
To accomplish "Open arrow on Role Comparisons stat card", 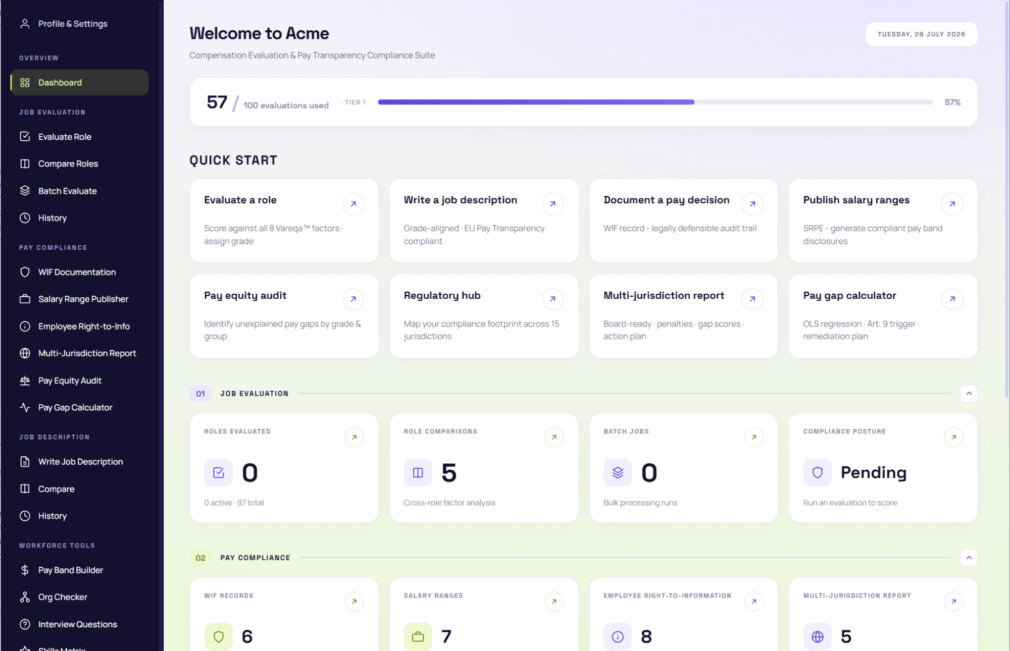I will click(x=554, y=437).
